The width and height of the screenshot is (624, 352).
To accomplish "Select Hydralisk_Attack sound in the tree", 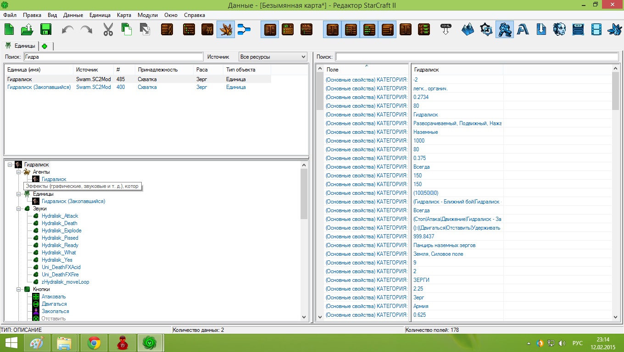I will pyautogui.click(x=60, y=216).
